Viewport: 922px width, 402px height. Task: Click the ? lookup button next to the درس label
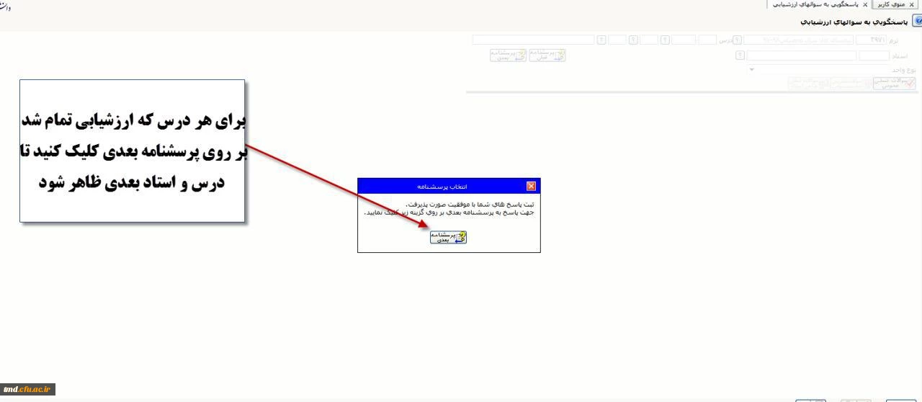tap(737, 40)
